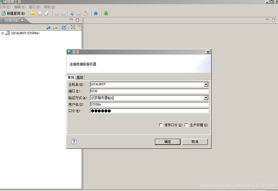
Task: Click the Cancel (取消) button
Action: pyautogui.click(x=195, y=142)
